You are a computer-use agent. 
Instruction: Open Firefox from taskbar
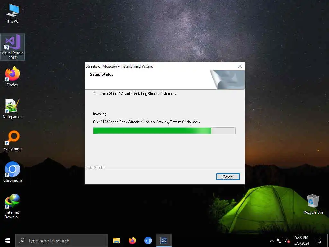tap(132, 241)
